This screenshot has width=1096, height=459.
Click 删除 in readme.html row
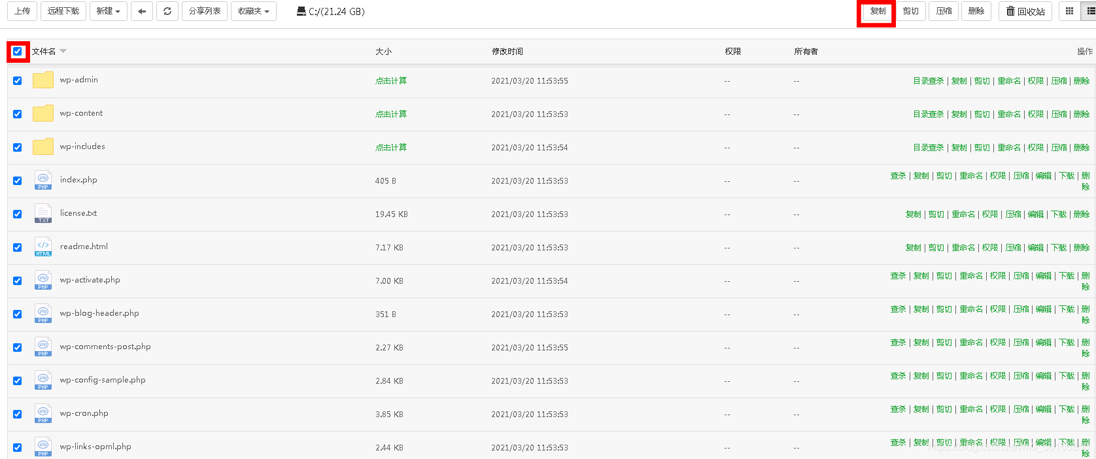(1082, 248)
